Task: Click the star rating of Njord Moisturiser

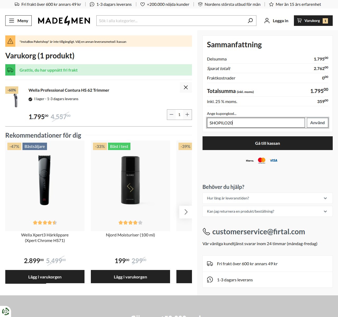Action: click(x=130, y=223)
